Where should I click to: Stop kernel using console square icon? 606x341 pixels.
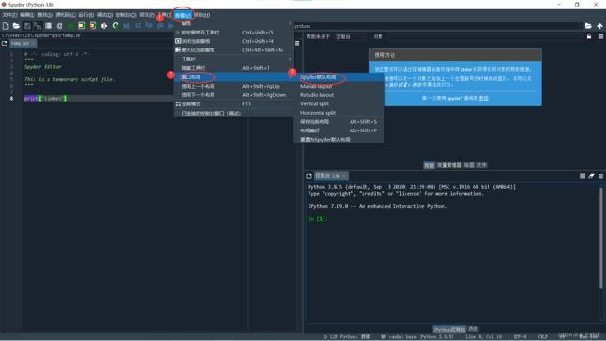[x=583, y=176]
